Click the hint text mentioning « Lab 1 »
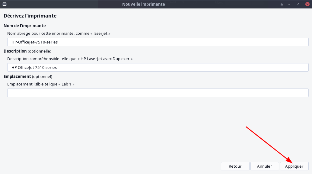 (41, 84)
